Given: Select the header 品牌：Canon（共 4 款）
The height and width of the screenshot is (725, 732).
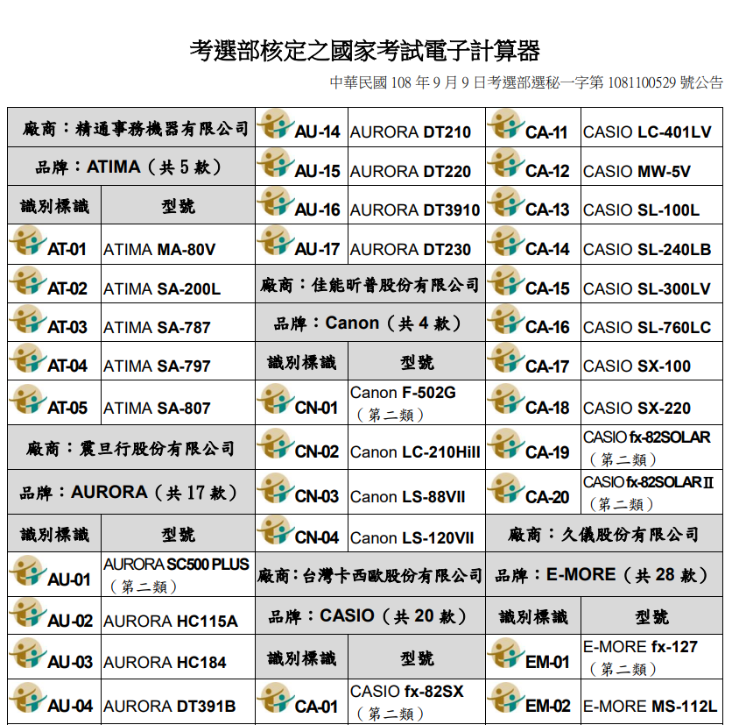Looking at the screenshot, I should 370,323.
